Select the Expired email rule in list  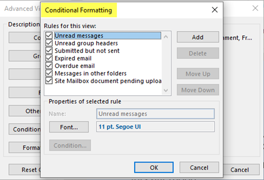pyautogui.click(x=73, y=58)
